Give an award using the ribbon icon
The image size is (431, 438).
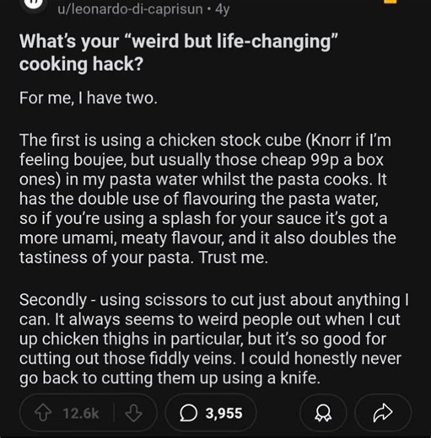coord(323,413)
